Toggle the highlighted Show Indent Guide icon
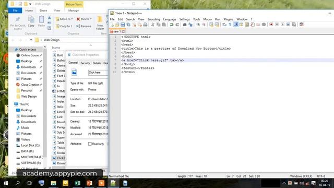The height and width of the screenshot is (188, 334). (236, 25)
